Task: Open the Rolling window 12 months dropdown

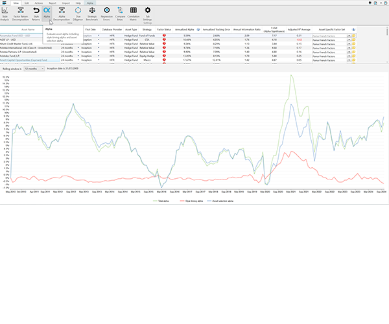Action: (34, 69)
